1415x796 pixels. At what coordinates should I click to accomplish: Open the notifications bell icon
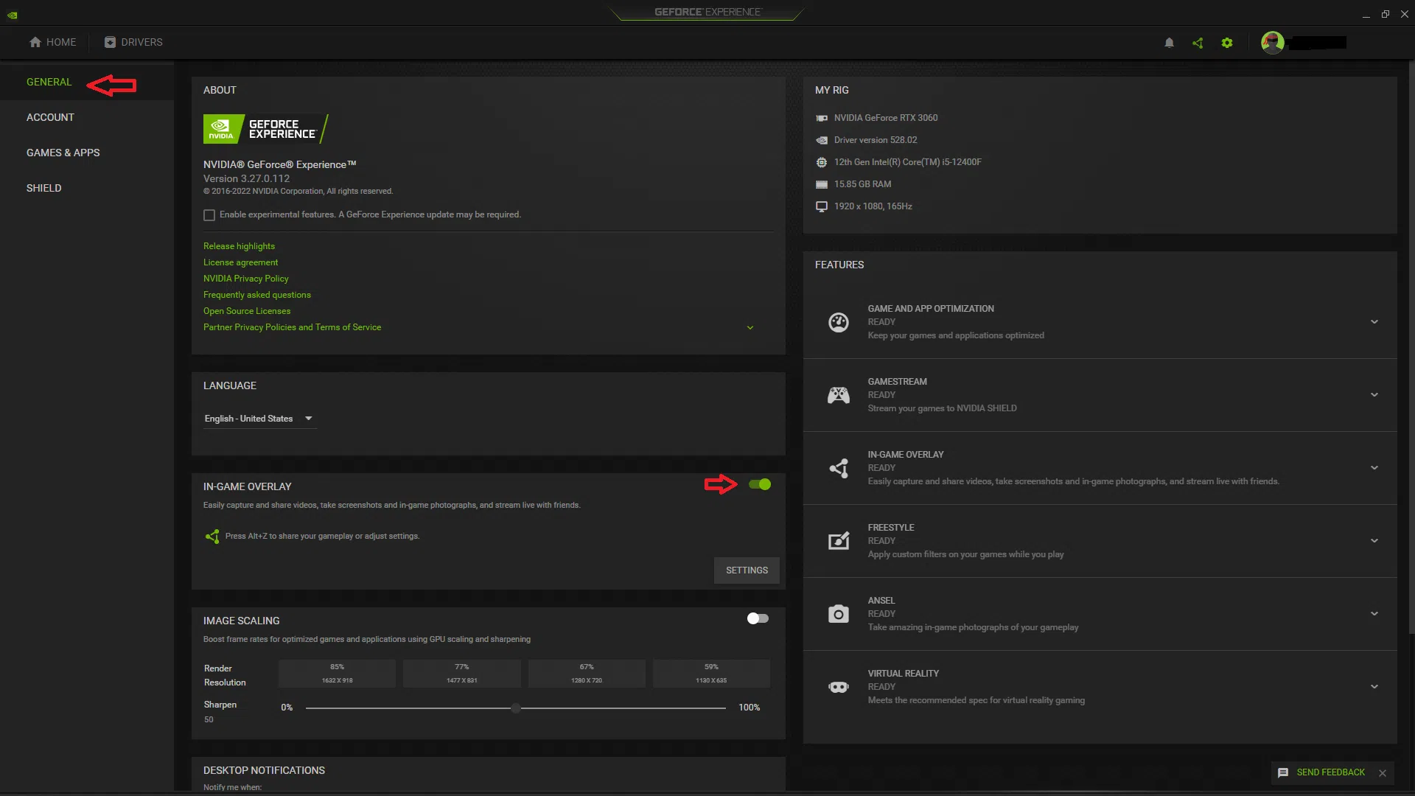click(x=1169, y=43)
